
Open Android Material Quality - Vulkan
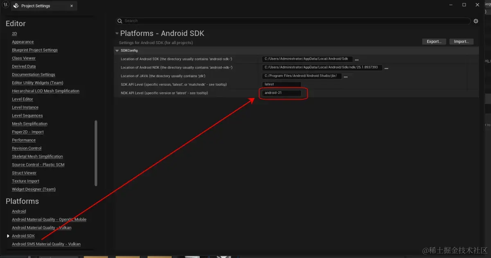[42, 228]
